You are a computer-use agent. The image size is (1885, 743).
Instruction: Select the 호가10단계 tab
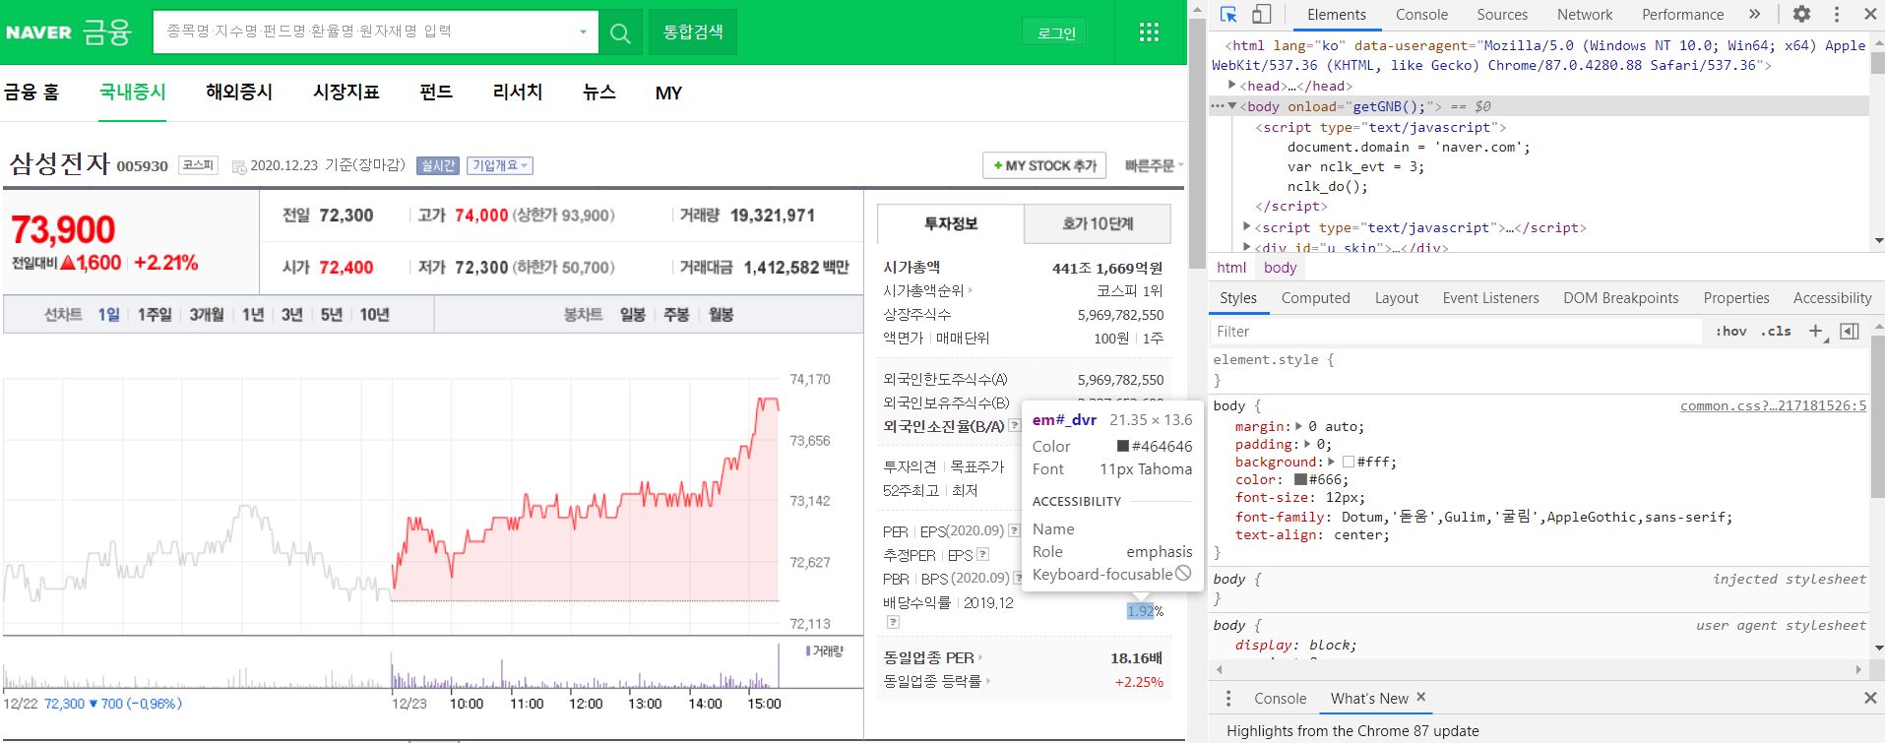(1098, 223)
